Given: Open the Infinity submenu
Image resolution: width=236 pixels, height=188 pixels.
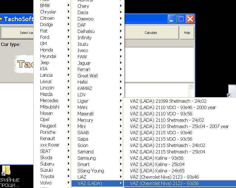Looking at the screenshot, I should pyautogui.click(x=97, y=38).
